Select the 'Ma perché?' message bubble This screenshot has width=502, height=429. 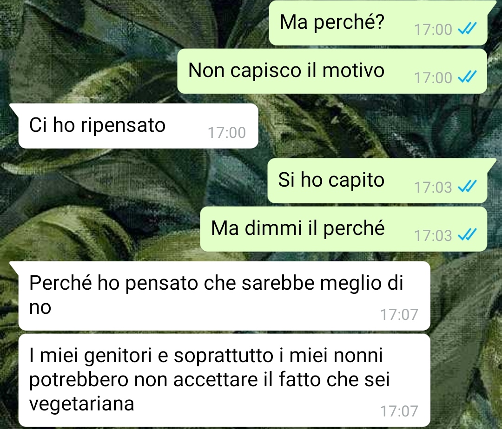(378, 22)
